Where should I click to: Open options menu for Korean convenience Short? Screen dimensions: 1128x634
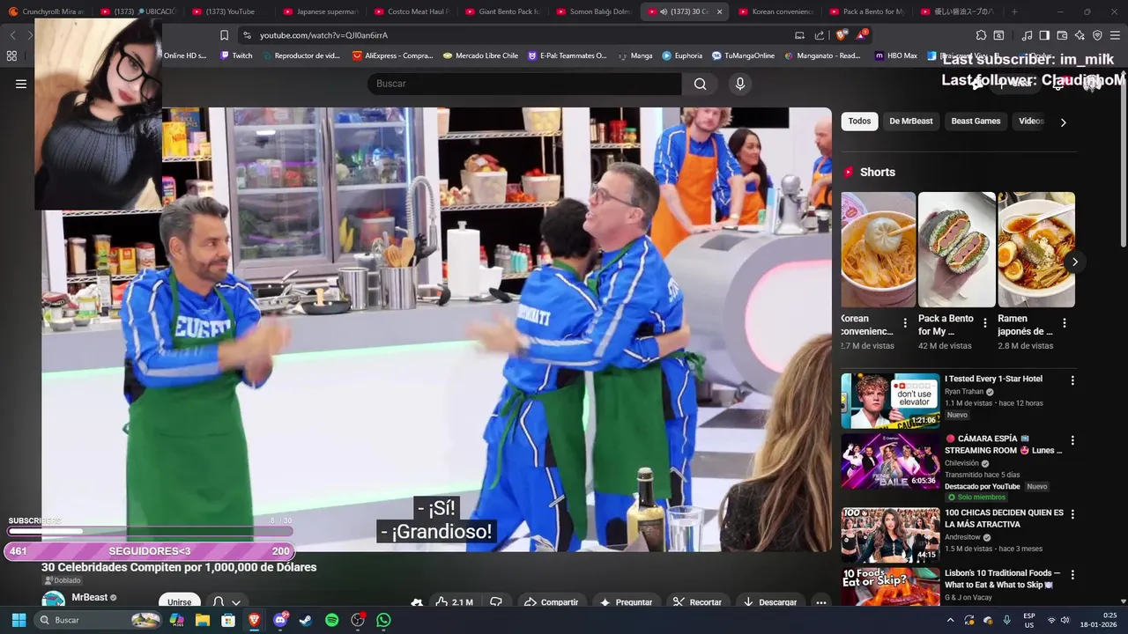pyautogui.click(x=905, y=323)
